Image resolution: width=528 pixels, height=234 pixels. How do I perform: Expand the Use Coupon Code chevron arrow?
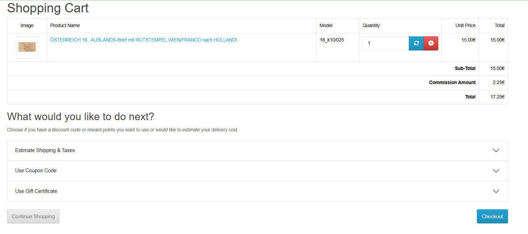496,171
